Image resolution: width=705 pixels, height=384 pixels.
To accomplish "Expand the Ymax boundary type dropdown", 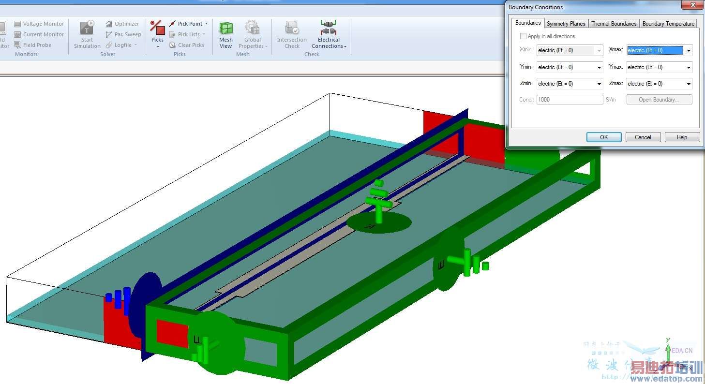I will (x=659, y=67).
